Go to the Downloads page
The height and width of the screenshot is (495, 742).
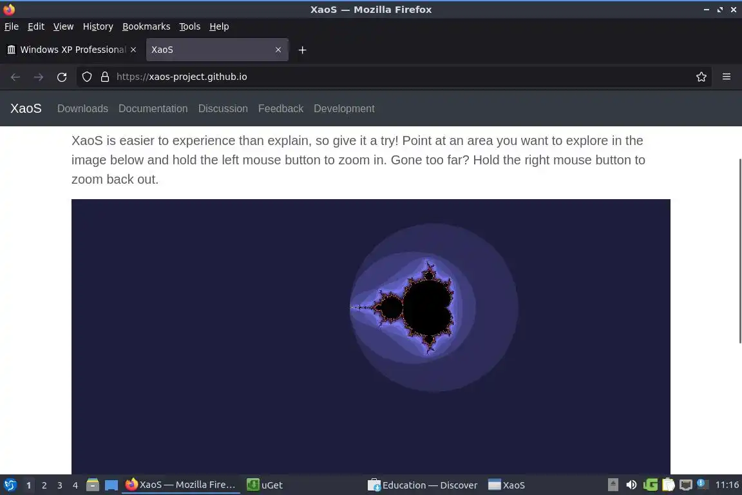[83, 108]
